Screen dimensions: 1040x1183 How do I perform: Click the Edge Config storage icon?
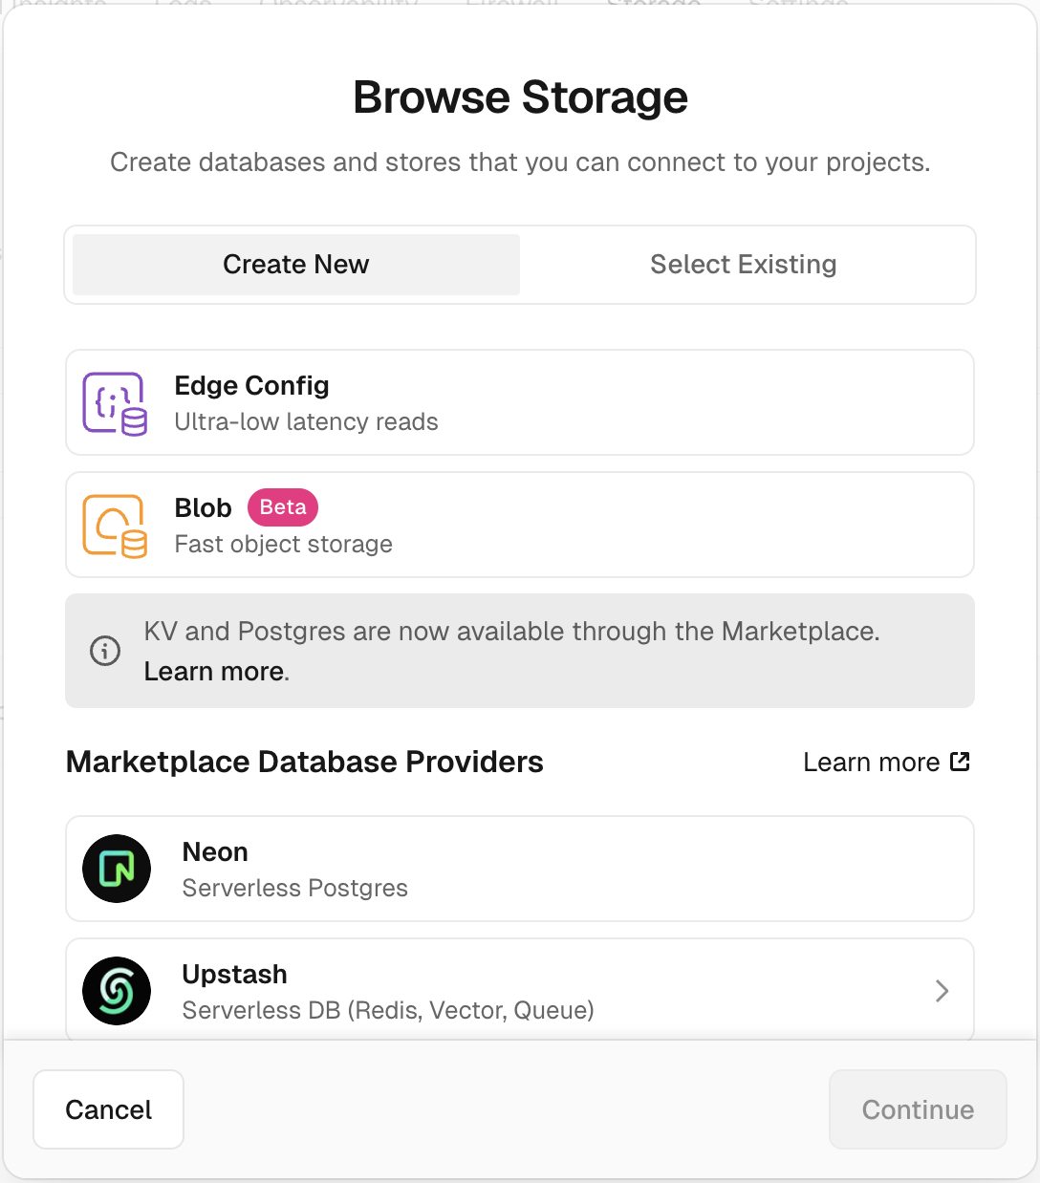[x=115, y=403]
